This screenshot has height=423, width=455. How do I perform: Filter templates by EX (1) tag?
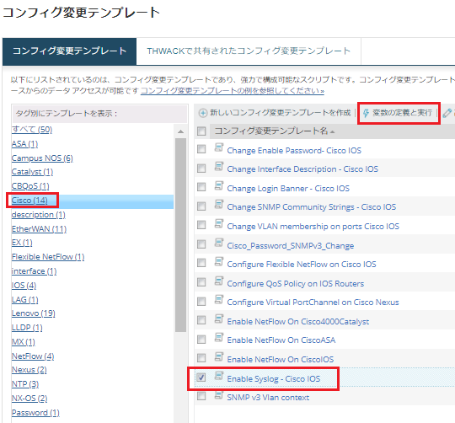pos(22,243)
